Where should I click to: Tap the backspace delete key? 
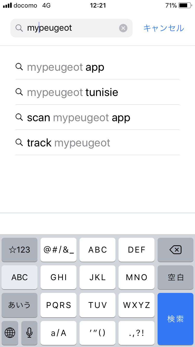[x=175, y=250]
